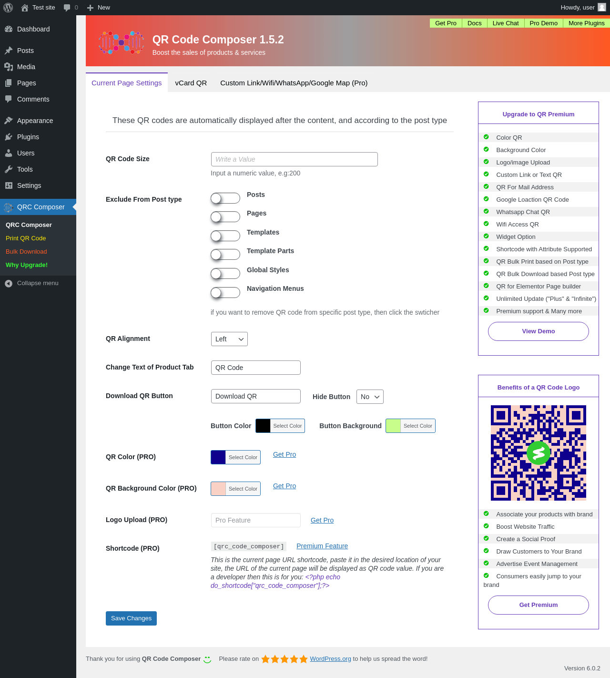The image size is (610, 678).
Task: Click the sample QR code logo image
Action: 539,453
